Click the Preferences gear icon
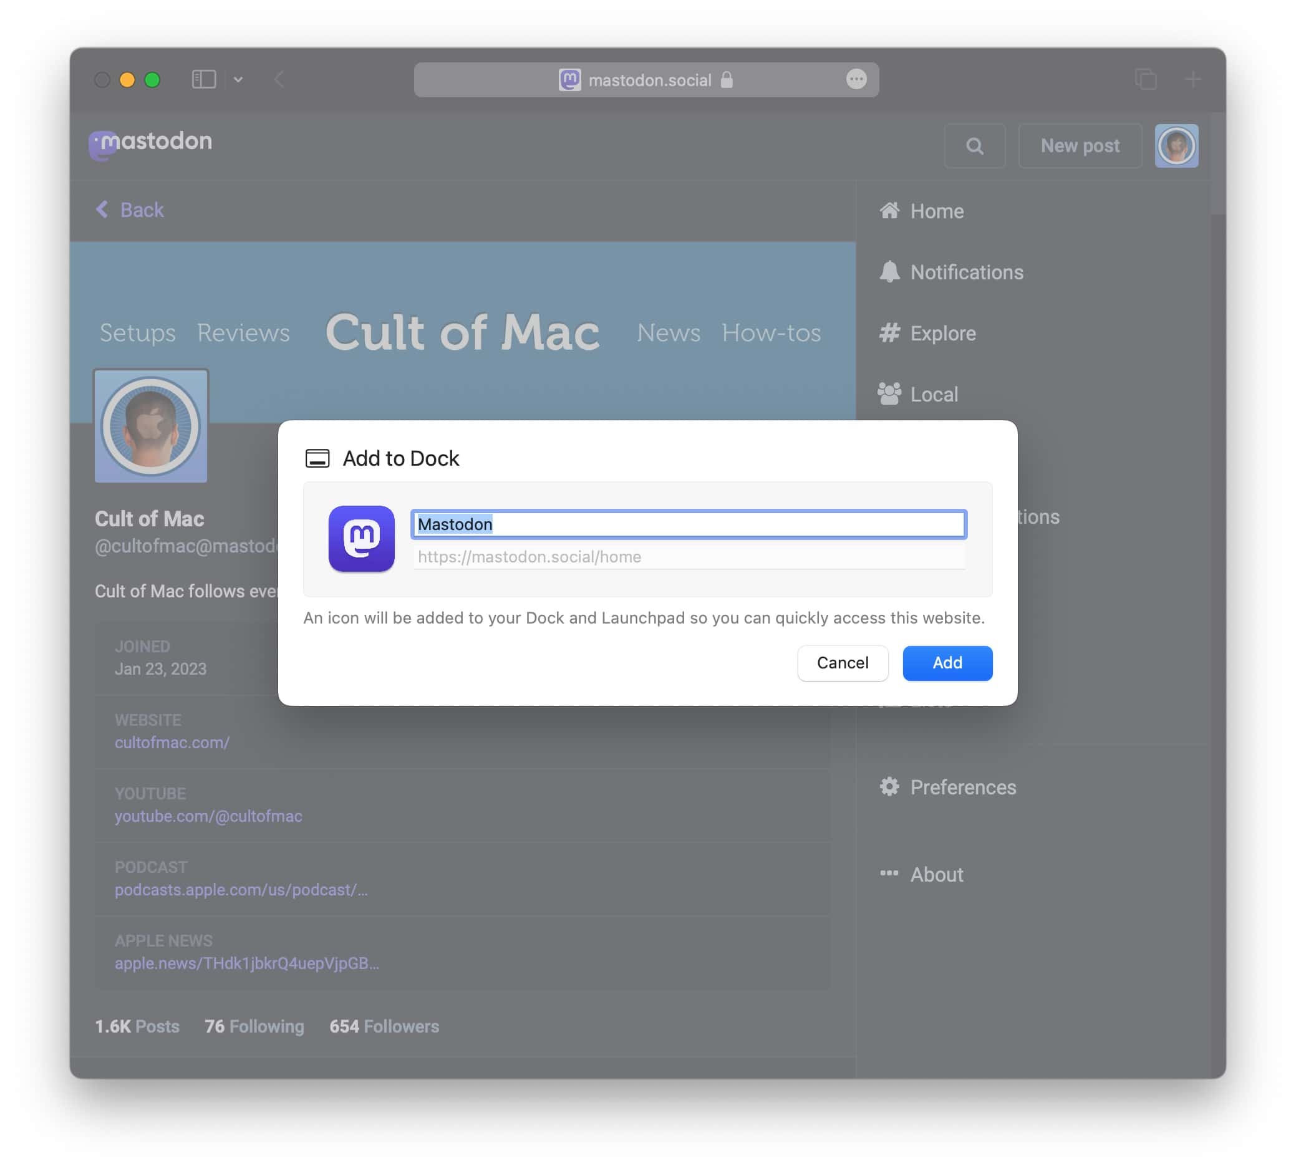Image resolution: width=1296 pixels, height=1171 pixels. click(889, 786)
